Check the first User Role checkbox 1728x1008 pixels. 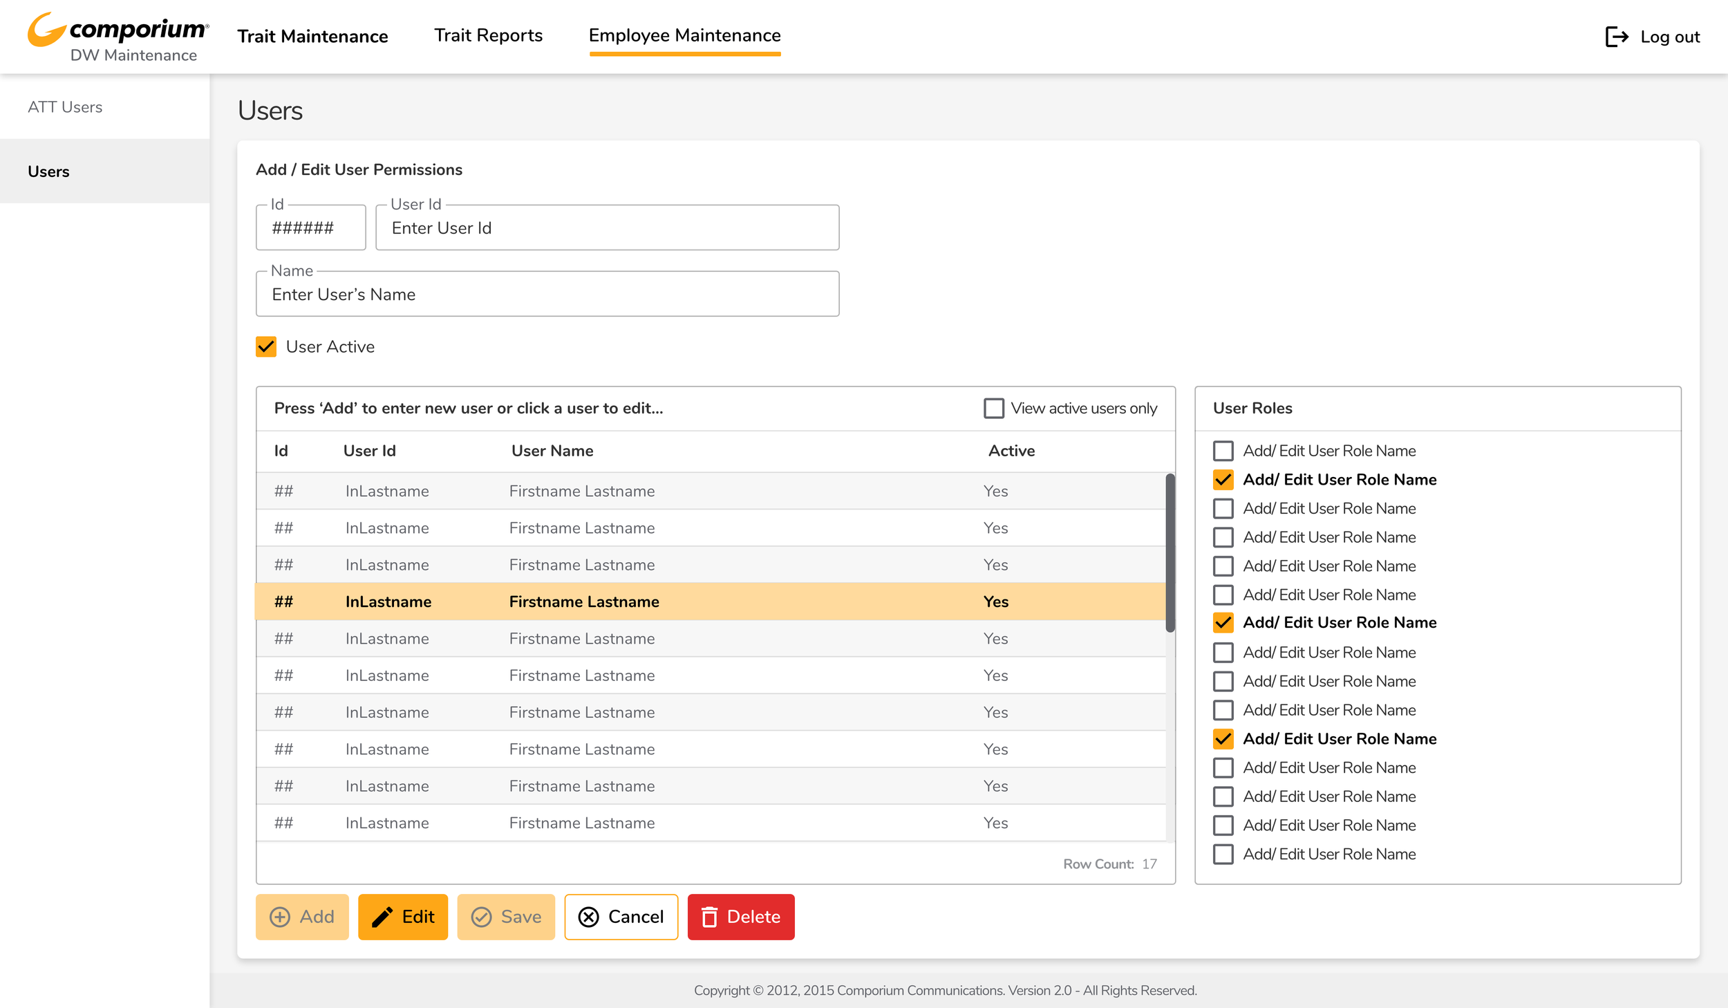pos(1223,451)
